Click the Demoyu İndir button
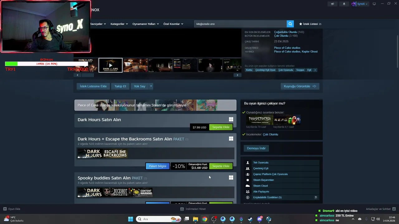The width and height of the screenshot is (399, 224). 256,148
